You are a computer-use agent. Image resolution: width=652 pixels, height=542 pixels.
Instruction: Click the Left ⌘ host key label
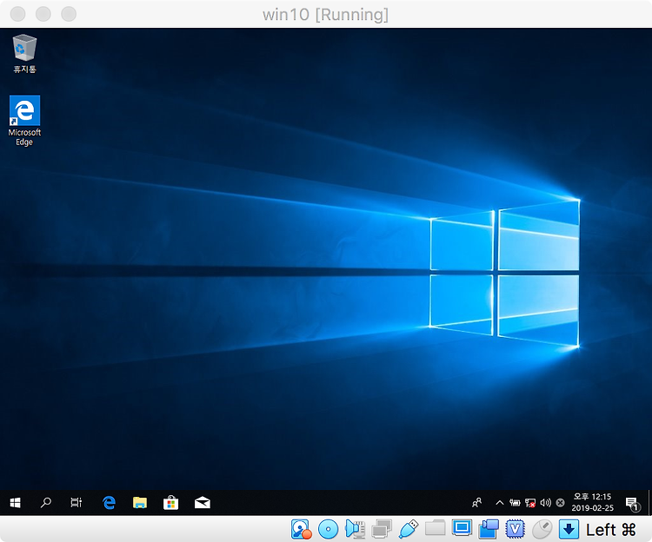pyautogui.click(x=611, y=530)
